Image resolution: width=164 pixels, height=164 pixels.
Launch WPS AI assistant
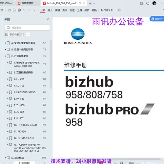click(x=107, y=10)
